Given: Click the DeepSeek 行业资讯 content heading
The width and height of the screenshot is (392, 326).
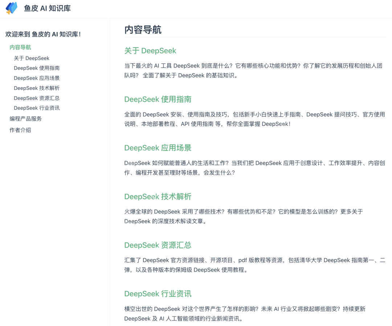Looking at the screenshot, I should (158, 294).
